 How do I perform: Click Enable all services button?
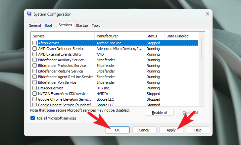(160, 113)
